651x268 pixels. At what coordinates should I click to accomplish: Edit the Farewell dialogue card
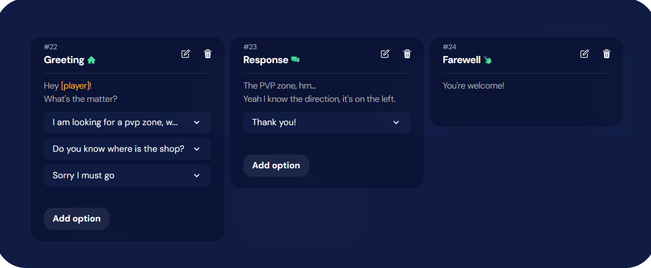click(584, 54)
